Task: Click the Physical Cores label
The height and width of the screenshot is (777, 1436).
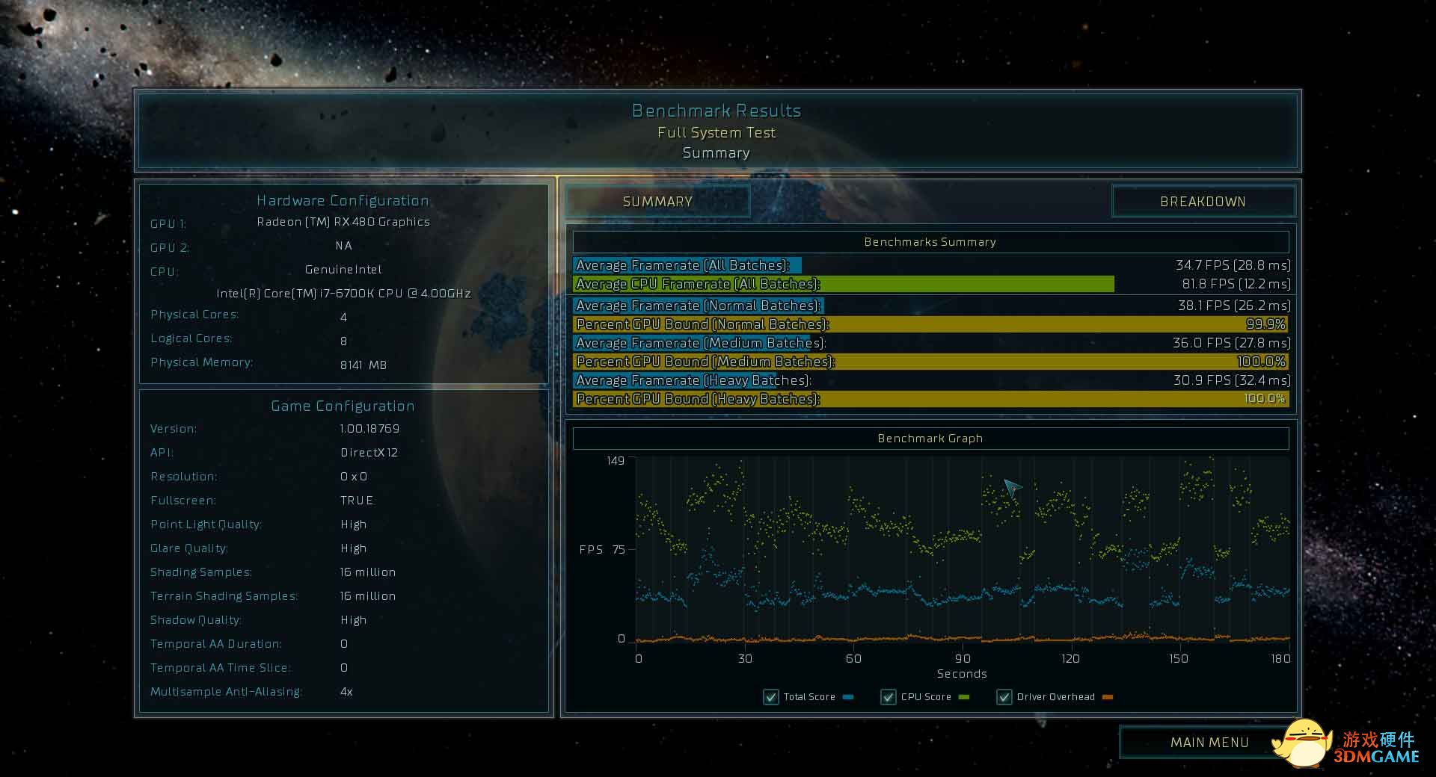Action: 194,315
